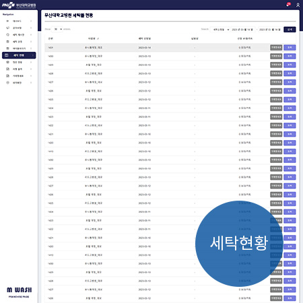Click the gray button in row 1430
This screenshot has width=303, height=303.
tap(276, 56)
